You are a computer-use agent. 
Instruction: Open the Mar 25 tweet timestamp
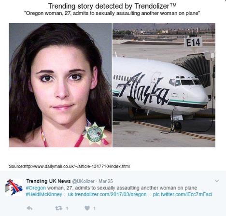click(x=106, y=181)
